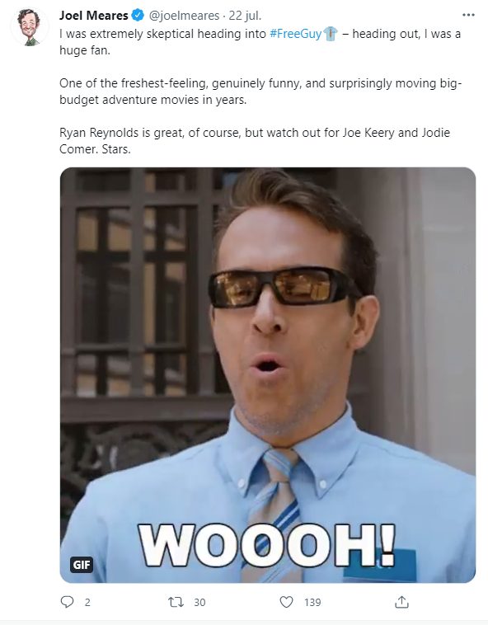Click the #FreeGuy hashtag link
The image size is (488, 625).
[296, 34]
